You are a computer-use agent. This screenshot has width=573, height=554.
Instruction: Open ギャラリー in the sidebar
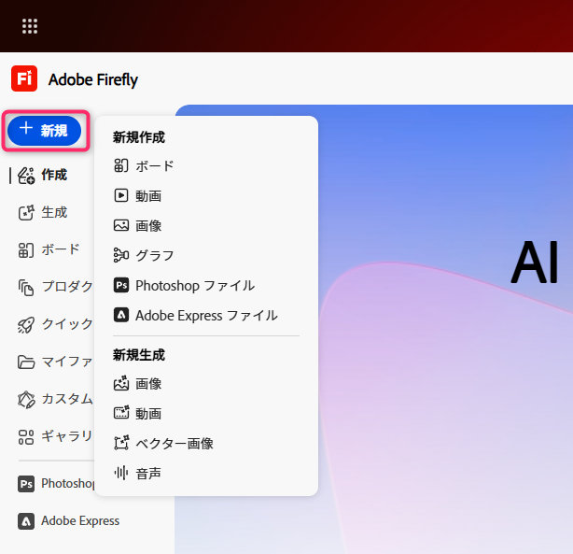pyautogui.click(x=65, y=436)
